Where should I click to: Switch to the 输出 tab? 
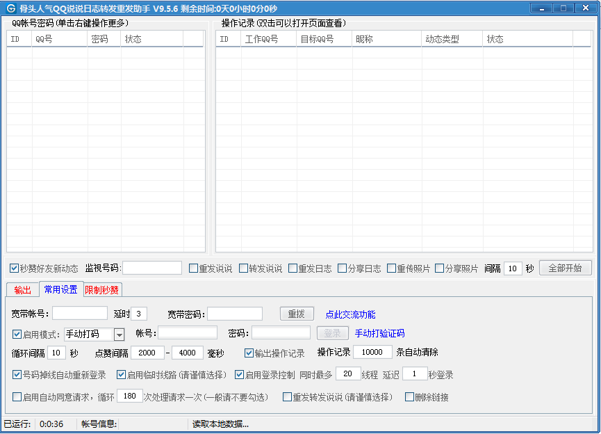tap(23, 290)
